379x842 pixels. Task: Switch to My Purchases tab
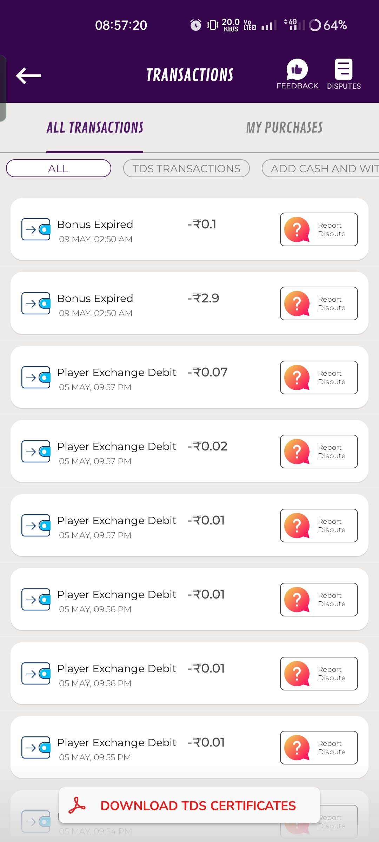point(284,128)
